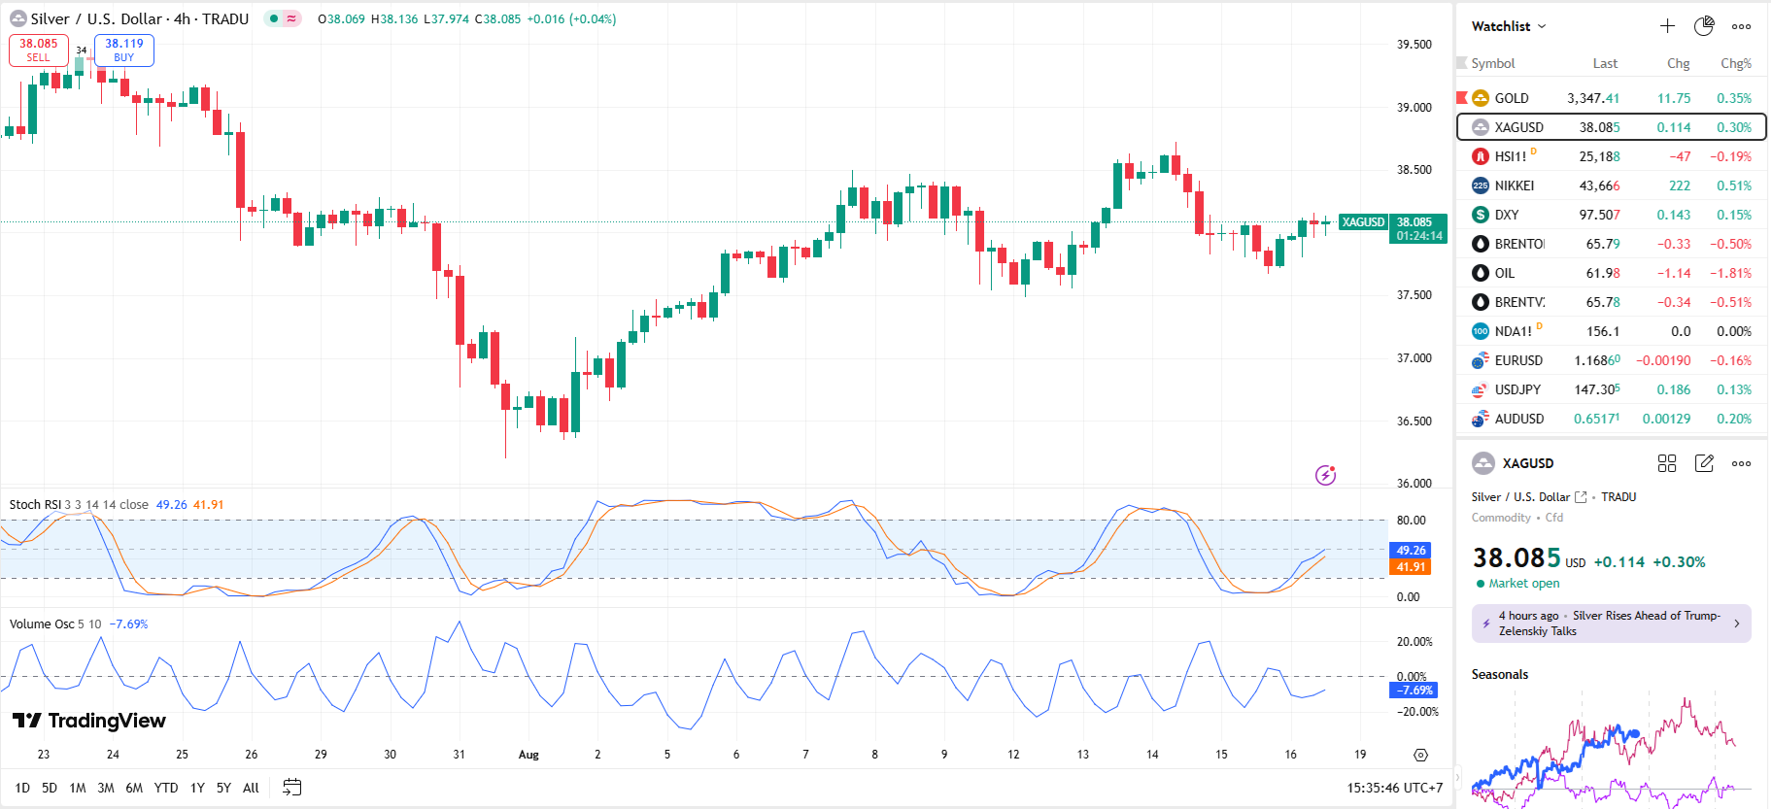
Task: Click the purple lightning news icon on chart
Action: (1325, 475)
